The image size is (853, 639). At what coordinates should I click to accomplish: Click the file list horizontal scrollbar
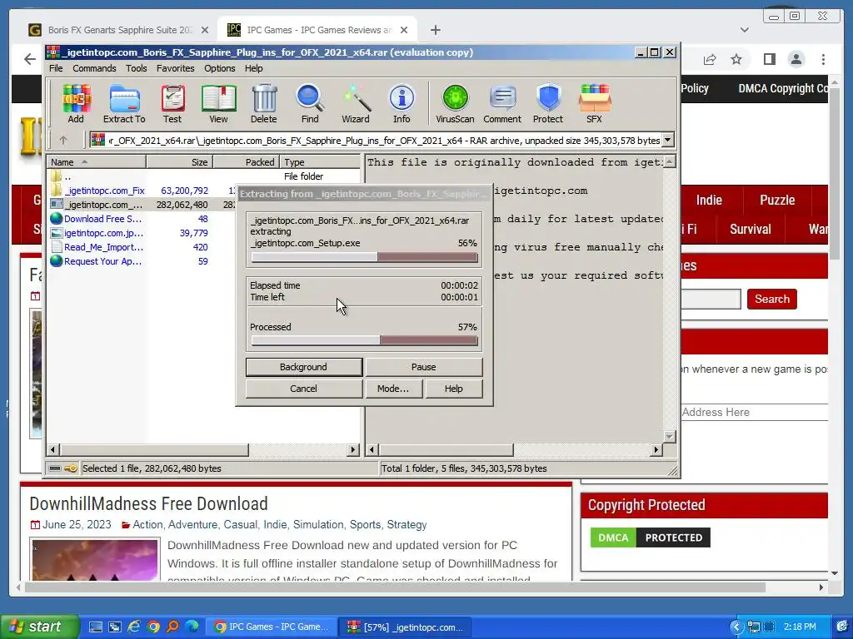(x=203, y=449)
